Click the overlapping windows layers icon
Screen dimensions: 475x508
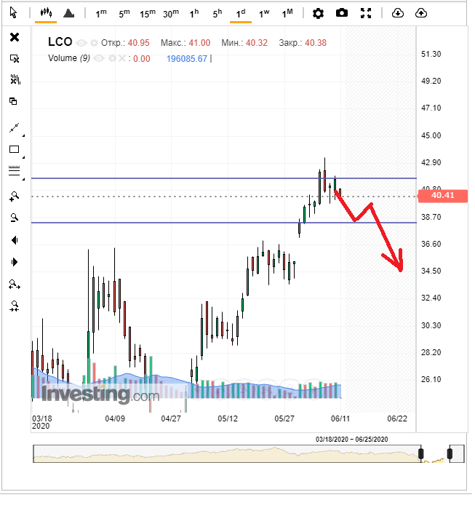coord(13,101)
